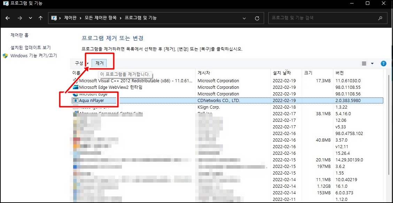
Task: Click the Edge WebView2 program icon
Action: pos(76,87)
